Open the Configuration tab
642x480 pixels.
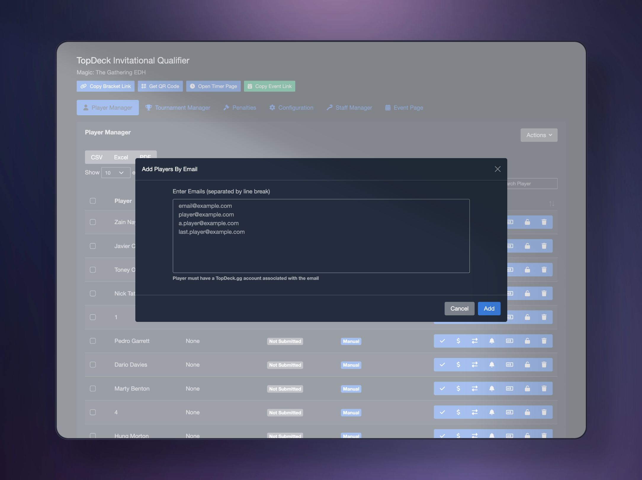[291, 108]
